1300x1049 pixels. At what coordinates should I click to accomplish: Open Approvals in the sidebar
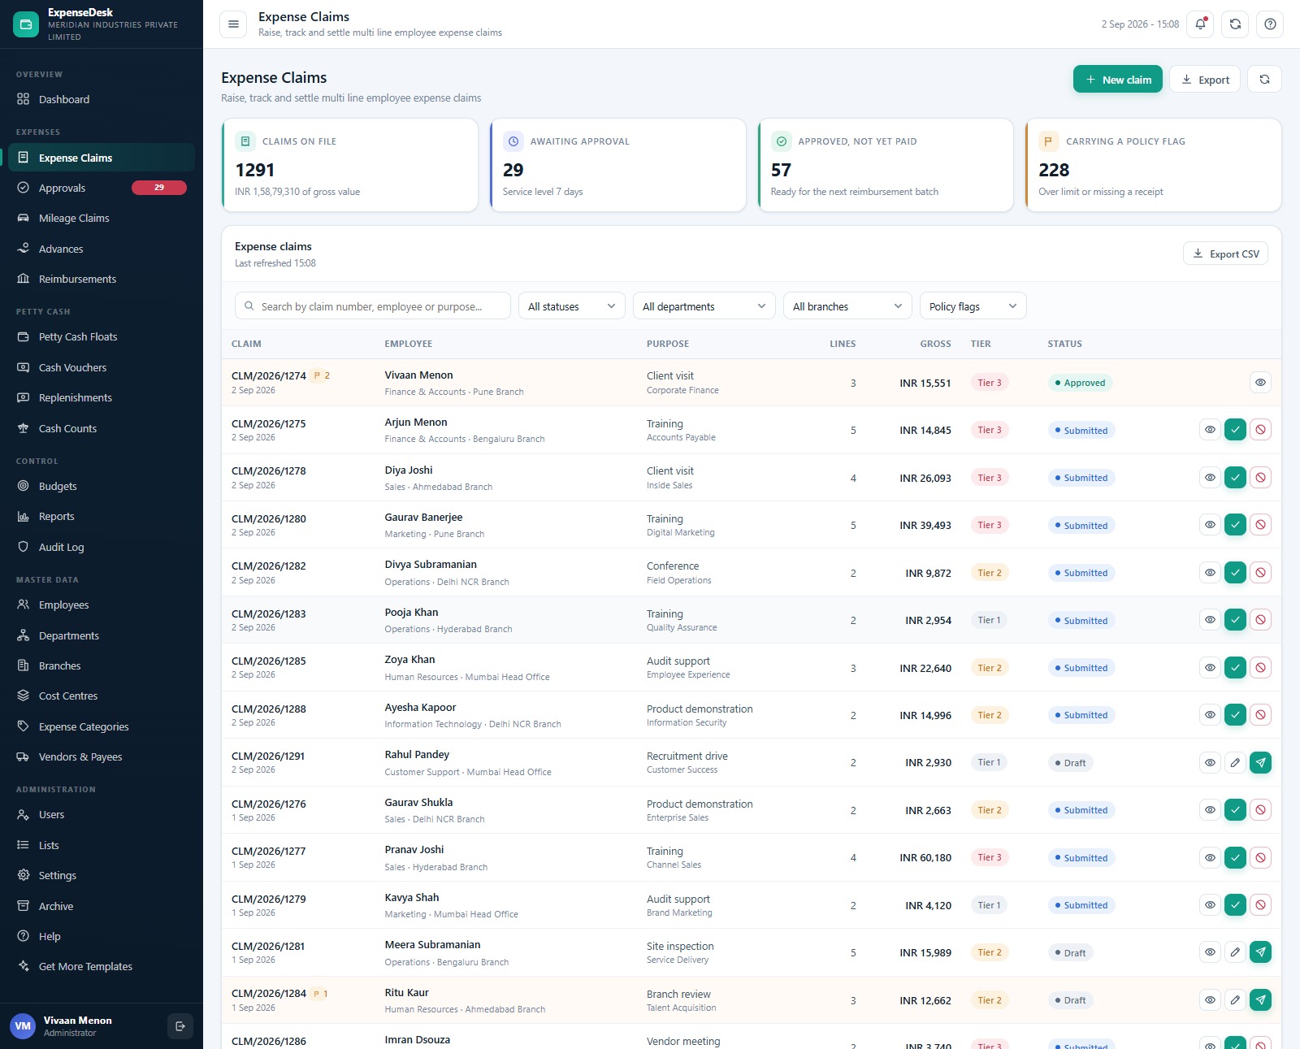point(102,188)
